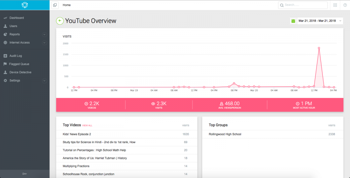Select Tutorial on Percentages video row

(126, 150)
